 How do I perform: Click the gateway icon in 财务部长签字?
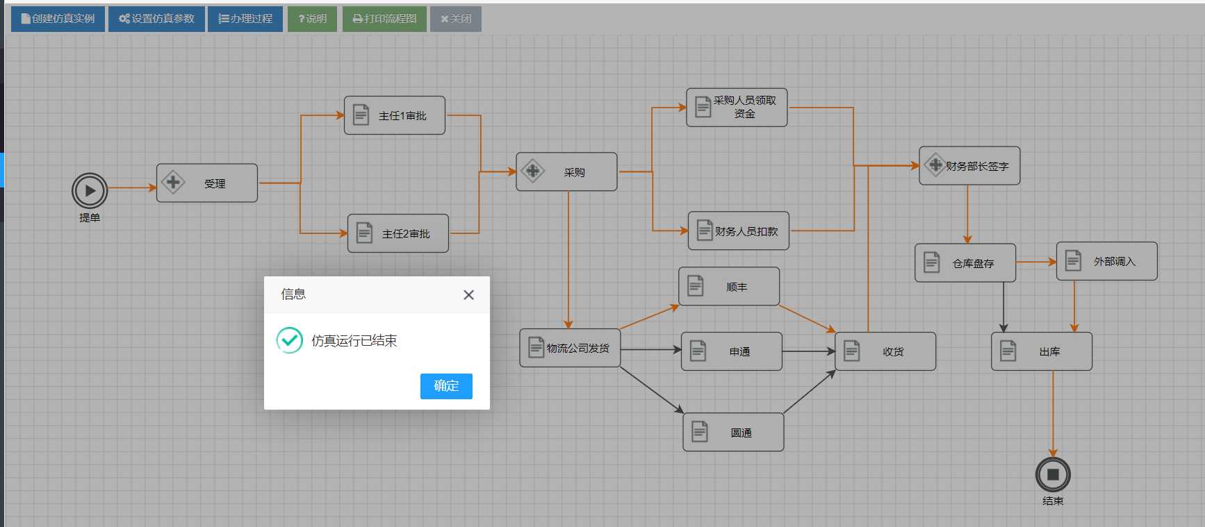point(936,165)
